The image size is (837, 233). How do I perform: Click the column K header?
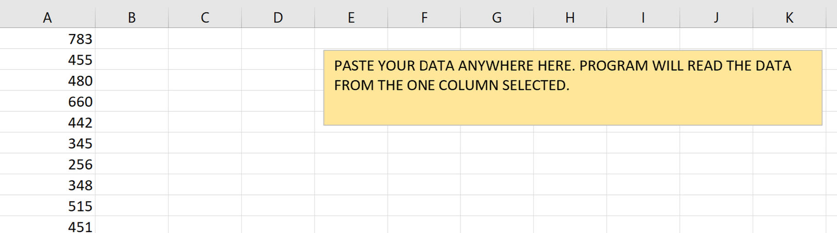789,17
